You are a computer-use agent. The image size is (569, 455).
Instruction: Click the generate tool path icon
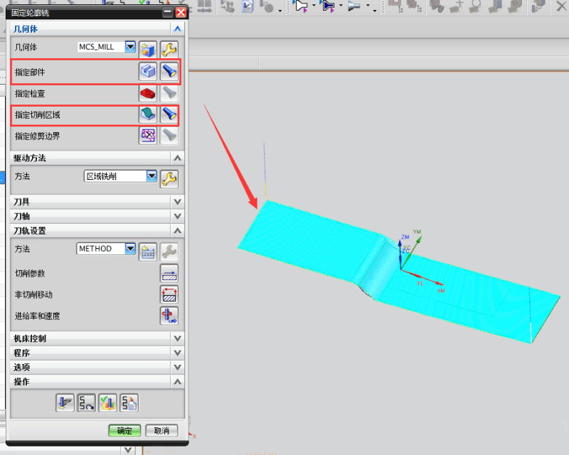(x=65, y=403)
